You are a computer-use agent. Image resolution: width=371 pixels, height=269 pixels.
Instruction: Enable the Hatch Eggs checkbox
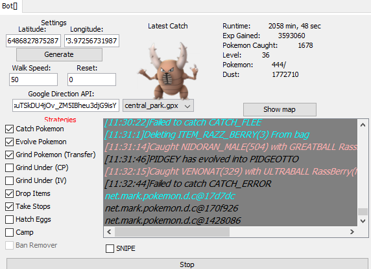10,219
